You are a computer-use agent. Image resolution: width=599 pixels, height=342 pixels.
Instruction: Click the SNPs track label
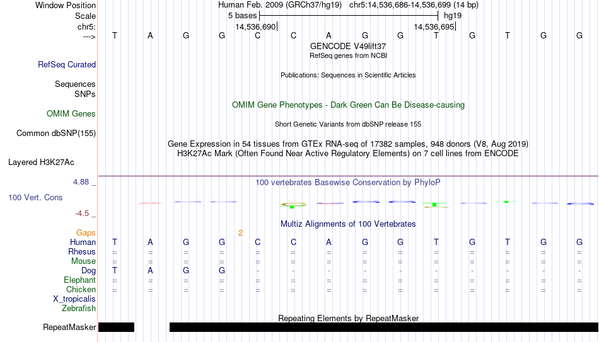pyautogui.click(x=85, y=94)
